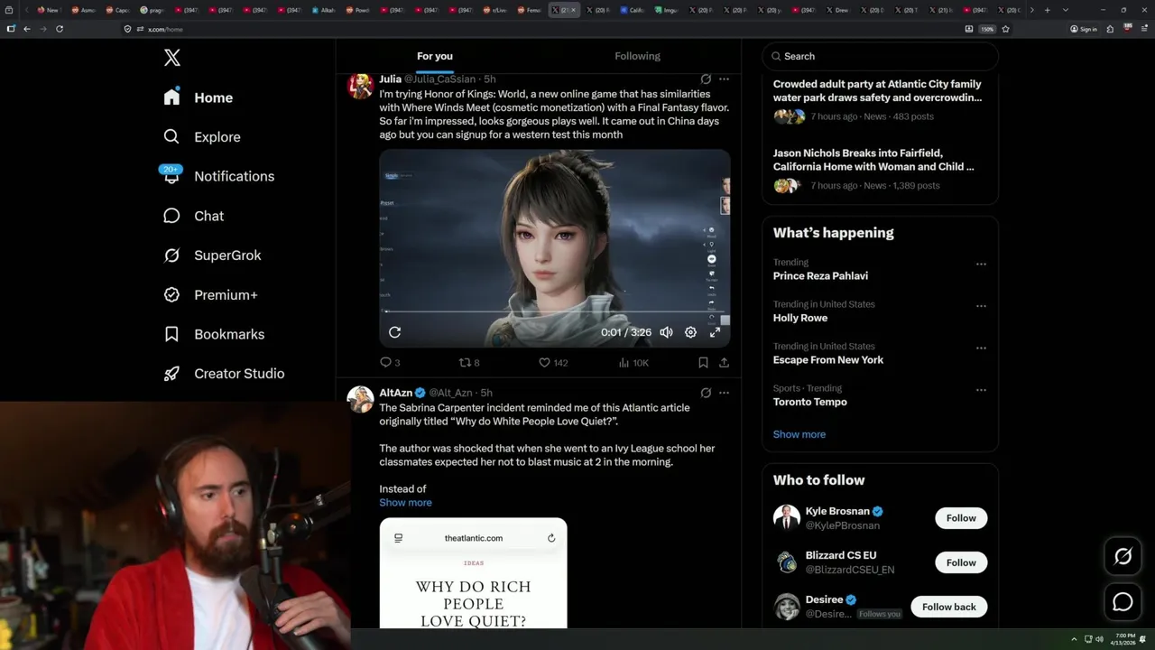Open video settings gear

coord(690,332)
